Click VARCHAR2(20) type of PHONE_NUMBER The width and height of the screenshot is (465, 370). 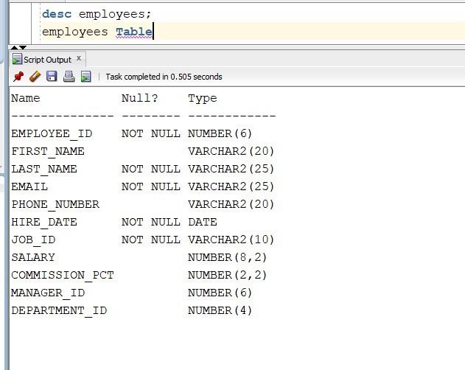coord(231,204)
